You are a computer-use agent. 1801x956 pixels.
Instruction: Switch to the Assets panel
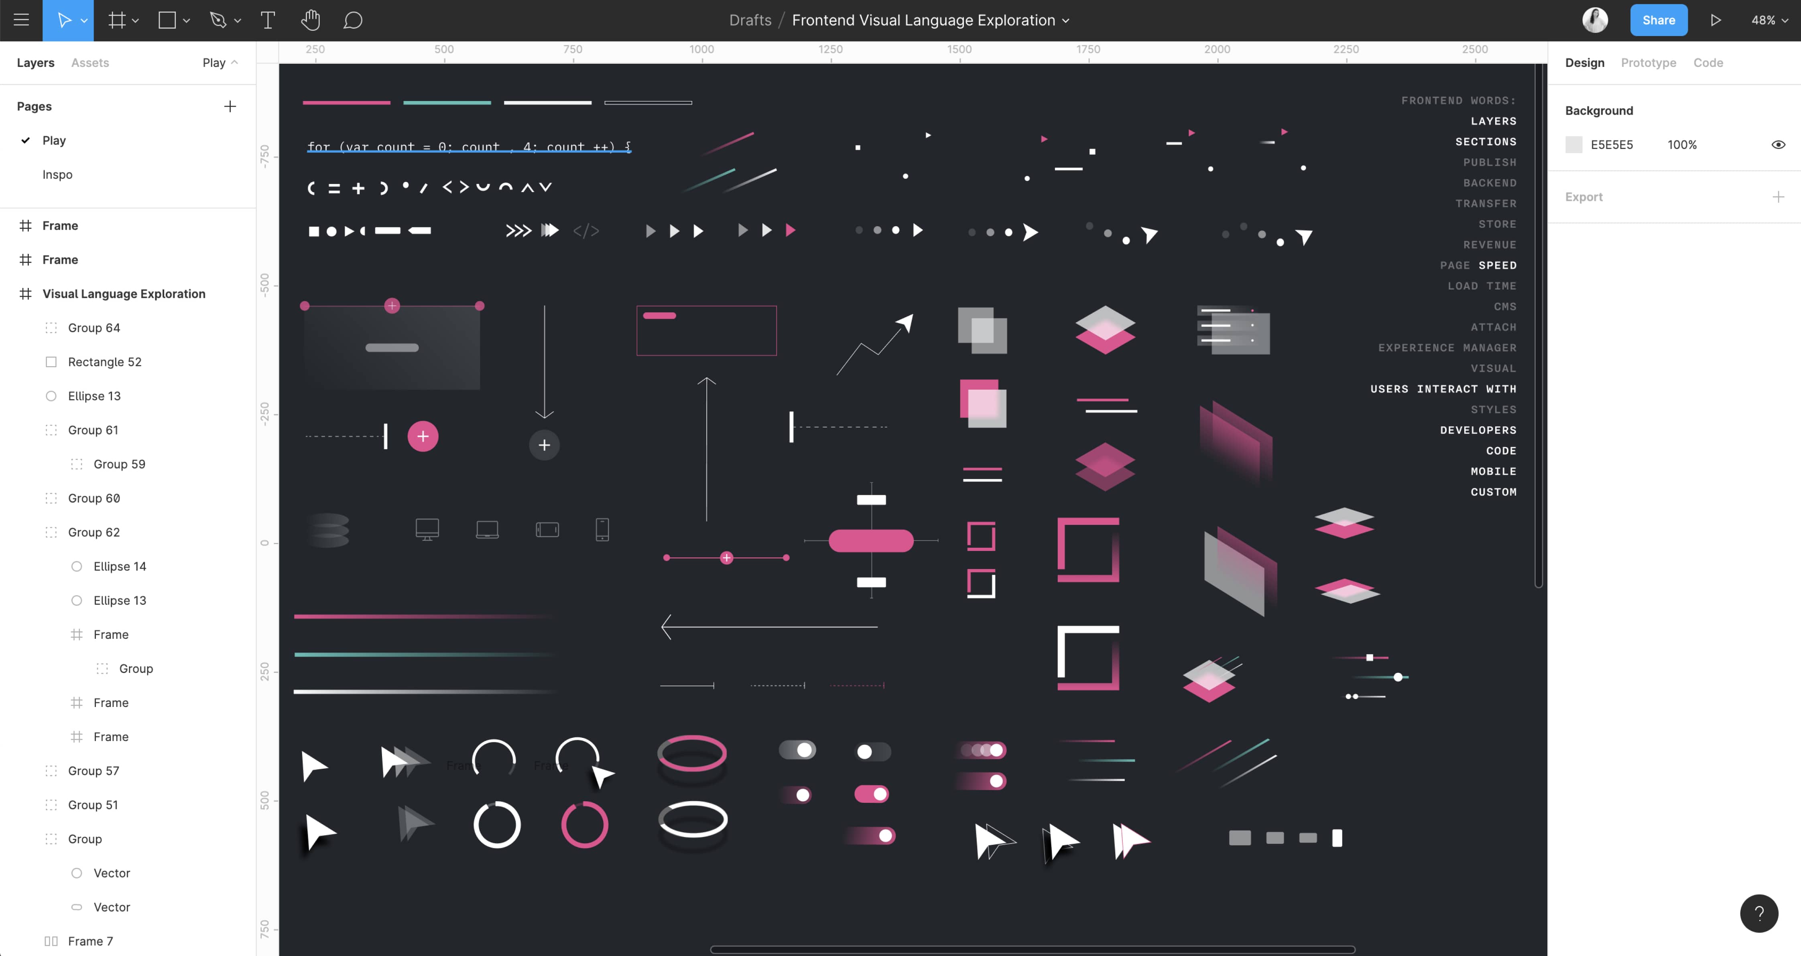click(x=89, y=62)
